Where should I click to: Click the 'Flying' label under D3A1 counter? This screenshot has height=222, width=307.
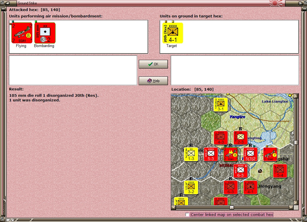21,46
